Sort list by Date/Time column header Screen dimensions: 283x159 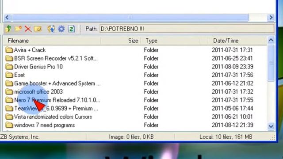[237, 41]
